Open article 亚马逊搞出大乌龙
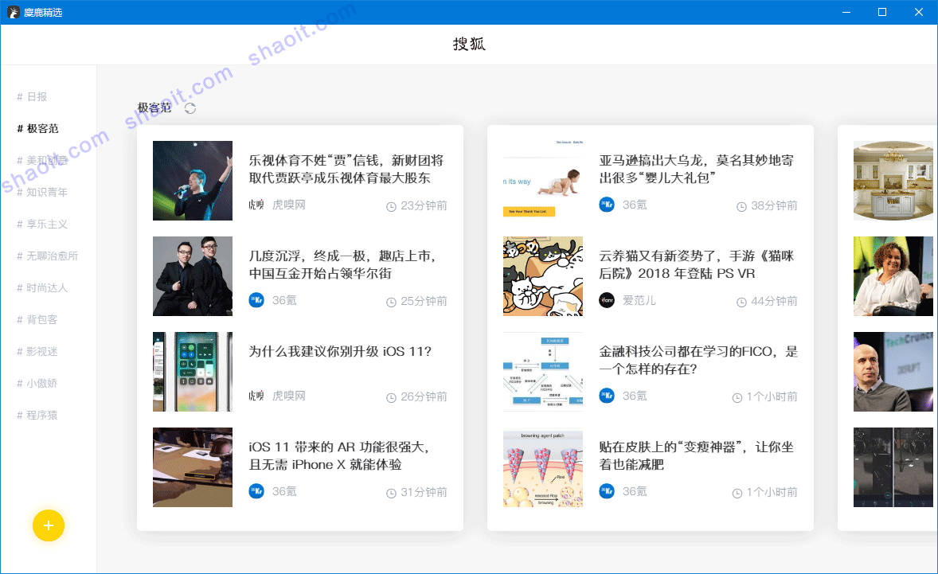Viewport: 938px width, 574px height. [696, 170]
